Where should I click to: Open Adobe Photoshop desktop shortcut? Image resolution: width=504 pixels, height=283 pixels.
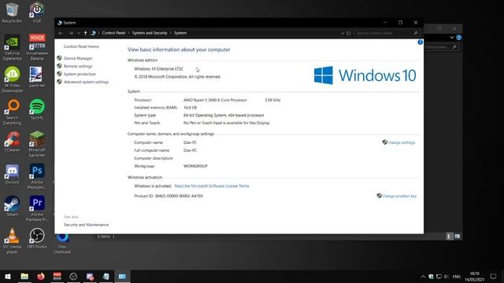coord(37,176)
